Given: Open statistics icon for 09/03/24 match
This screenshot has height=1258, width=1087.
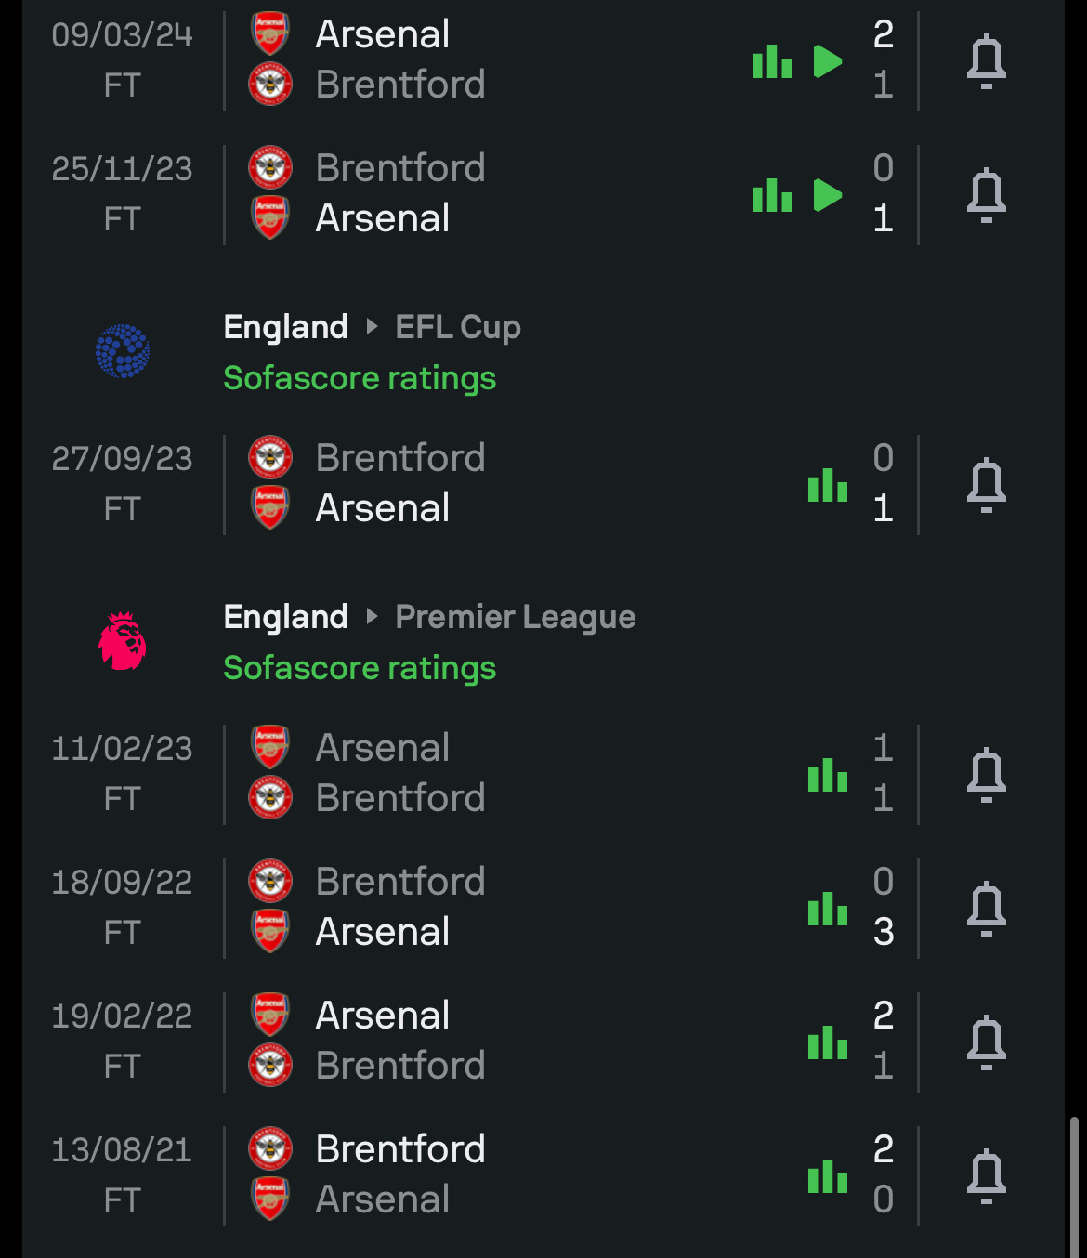Looking at the screenshot, I should pos(772,62).
